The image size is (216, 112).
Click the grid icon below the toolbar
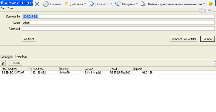click(x=201, y=10)
